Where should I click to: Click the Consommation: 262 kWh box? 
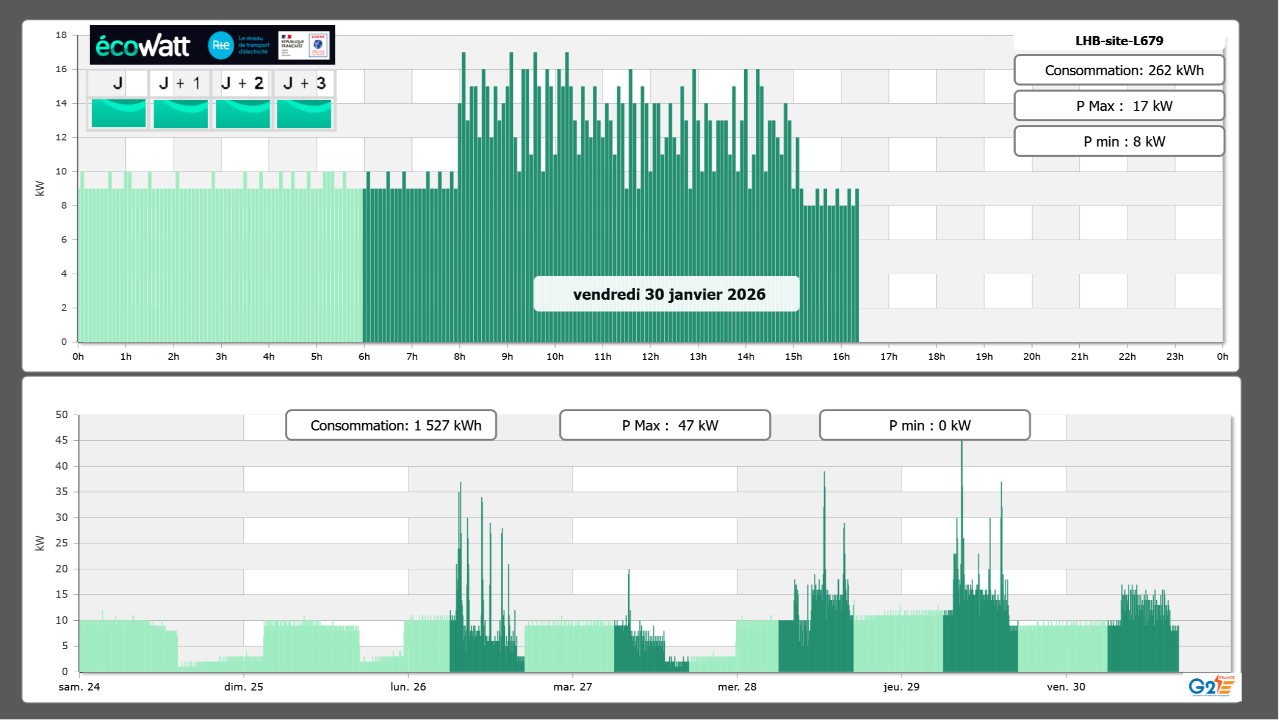pyautogui.click(x=1119, y=70)
